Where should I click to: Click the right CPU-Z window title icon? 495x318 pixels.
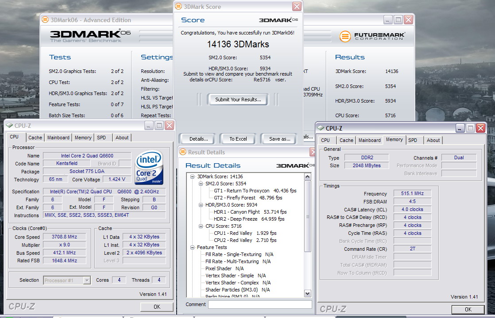[x=321, y=128]
